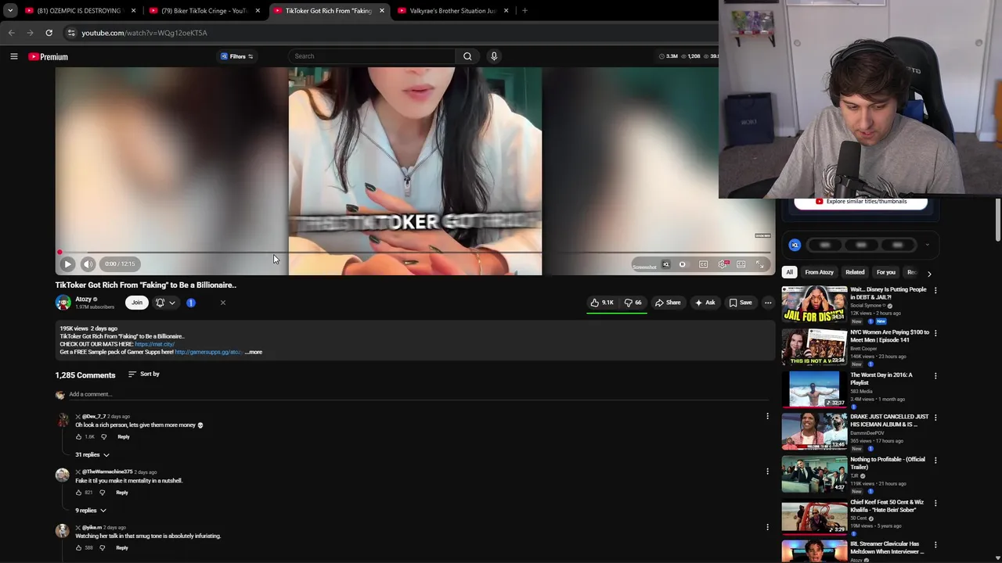Click the blue vidIQ badge beside the bell
This screenshot has width=1002, height=563.
(x=190, y=303)
